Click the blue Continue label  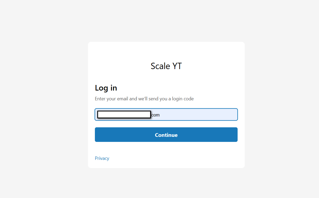pyautogui.click(x=166, y=135)
